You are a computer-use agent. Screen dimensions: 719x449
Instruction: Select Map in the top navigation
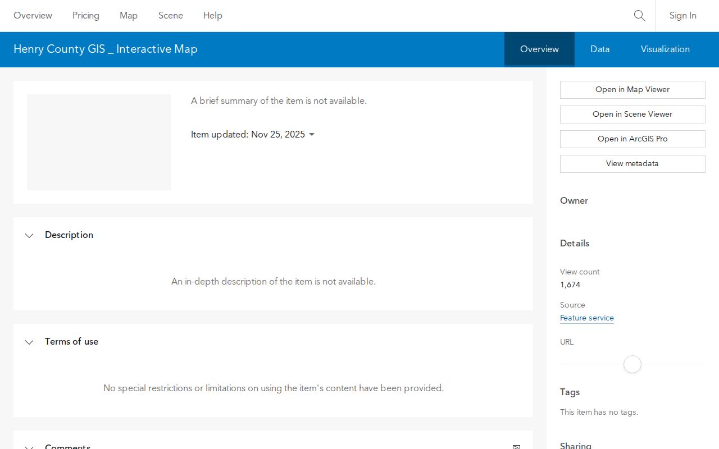coord(129,16)
